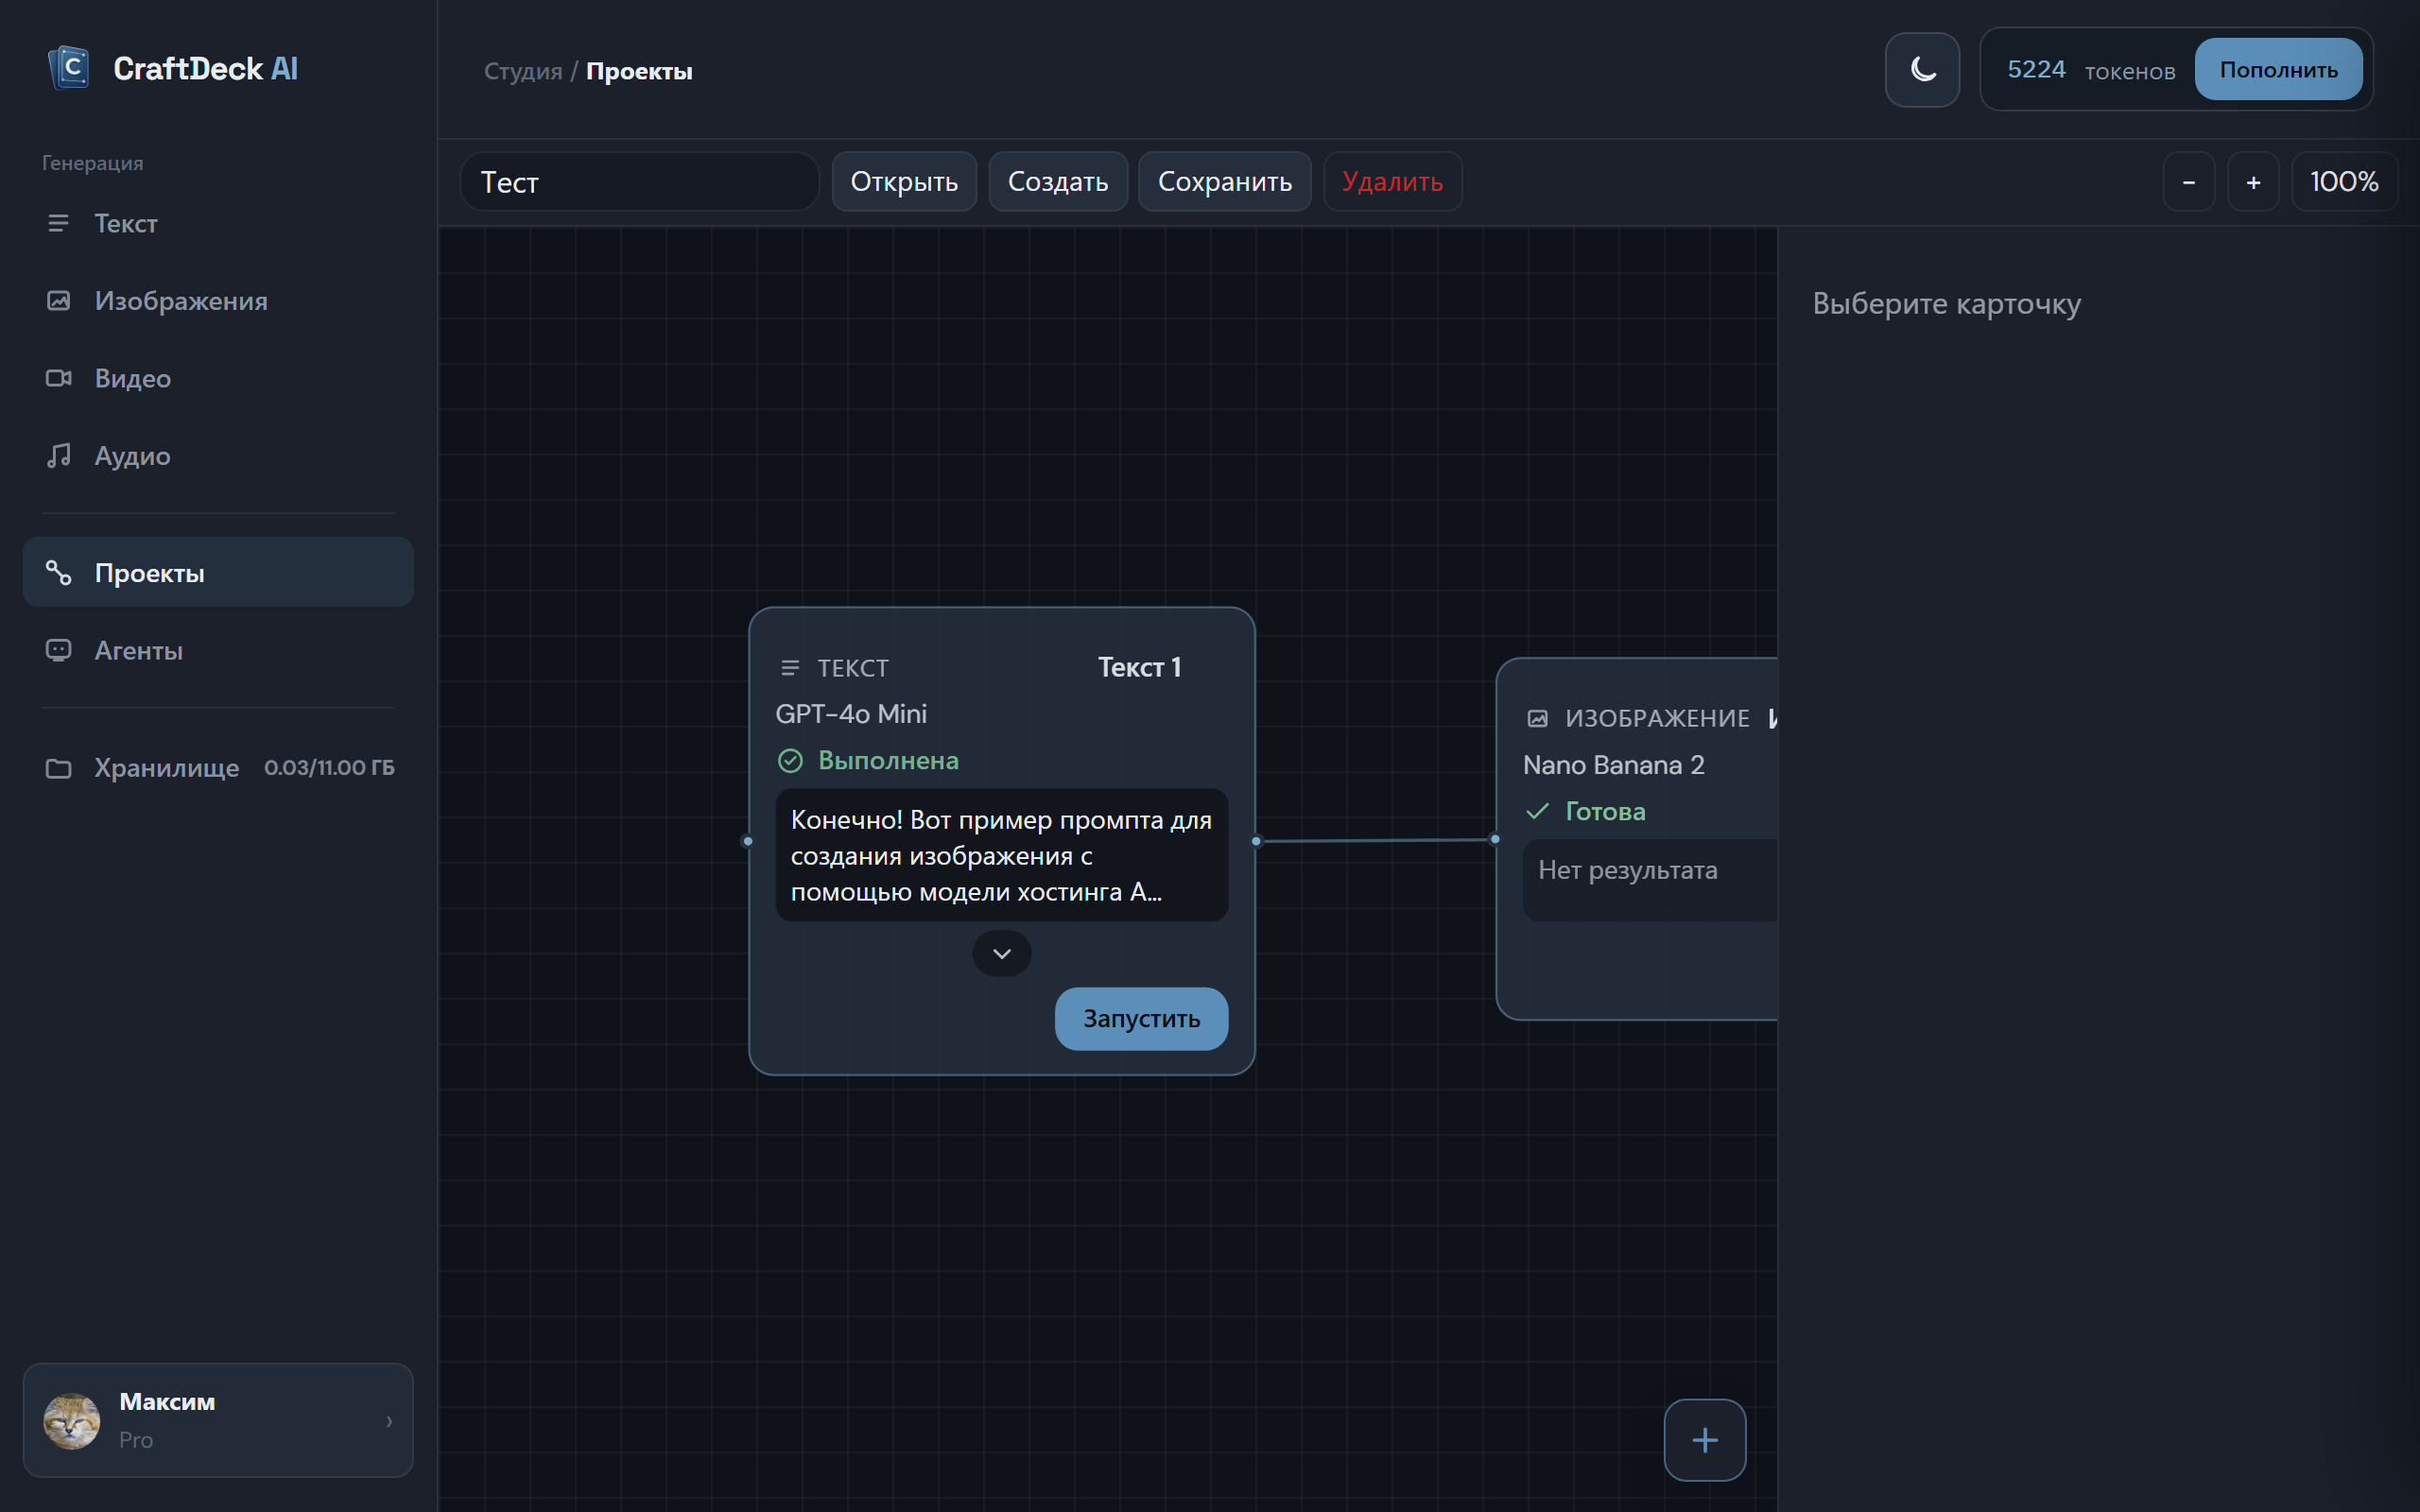Open the Агенты section
This screenshot has height=1512, width=2420.
[x=218, y=650]
